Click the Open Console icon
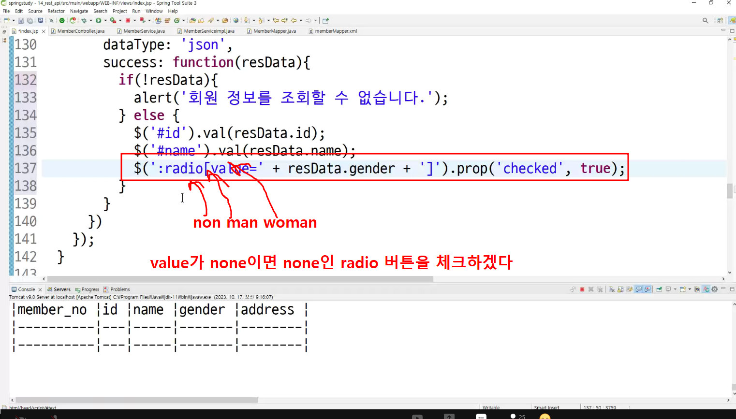736x419 pixels. (x=682, y=289)
